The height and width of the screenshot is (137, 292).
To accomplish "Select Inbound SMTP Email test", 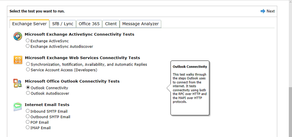I will [x=28, y=111].
